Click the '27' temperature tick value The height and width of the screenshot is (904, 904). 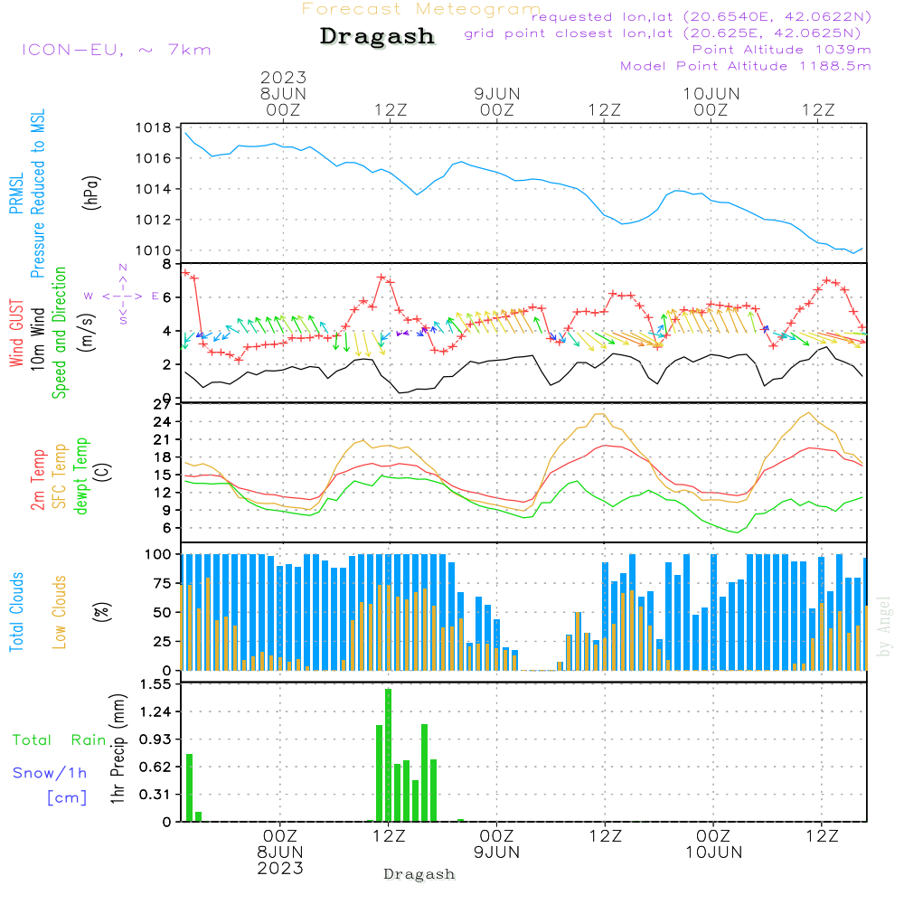162,405
